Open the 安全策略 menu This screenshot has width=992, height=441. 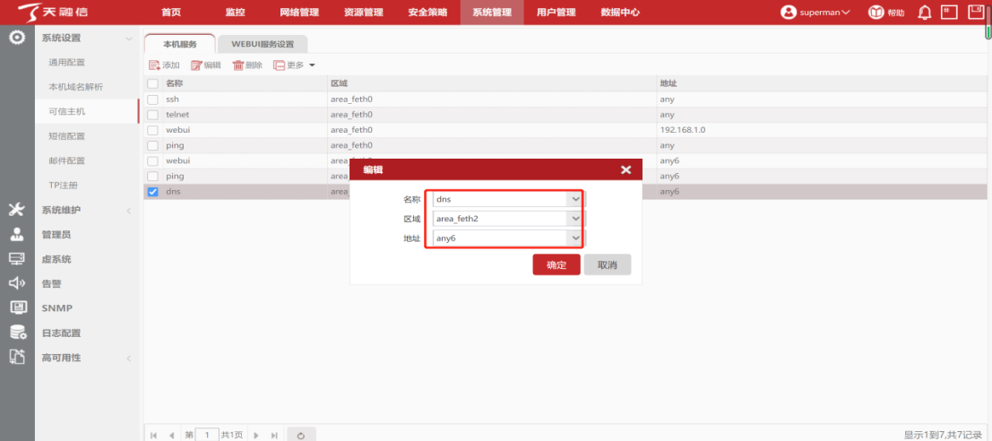pyautogui.click(x=427, y=12)
